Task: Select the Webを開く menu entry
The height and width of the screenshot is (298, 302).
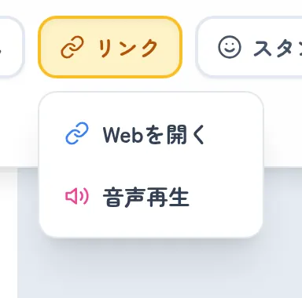Action: click(x=151, y=134)
